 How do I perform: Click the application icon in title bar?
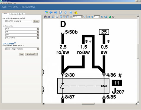pos(1,1)
